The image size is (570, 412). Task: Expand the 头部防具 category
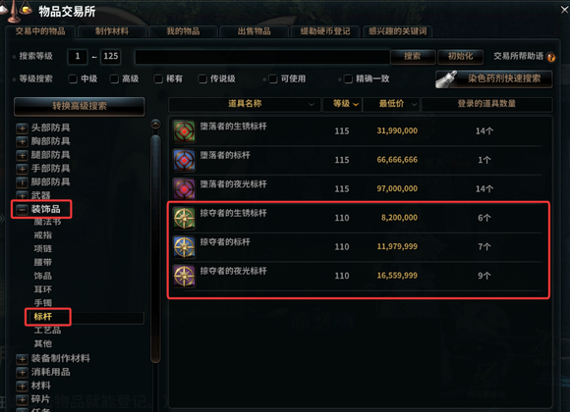point(22,129)
